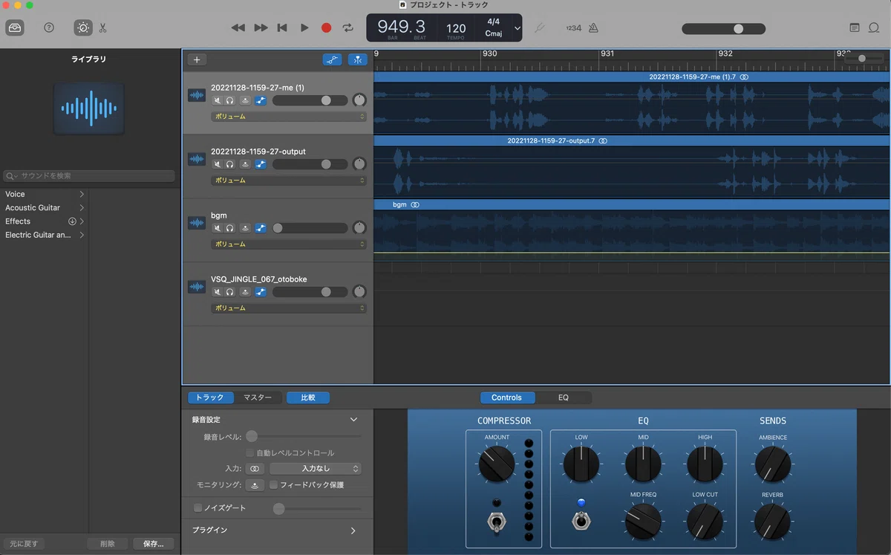Click the 元に戻す revert button

click(24, 544)
